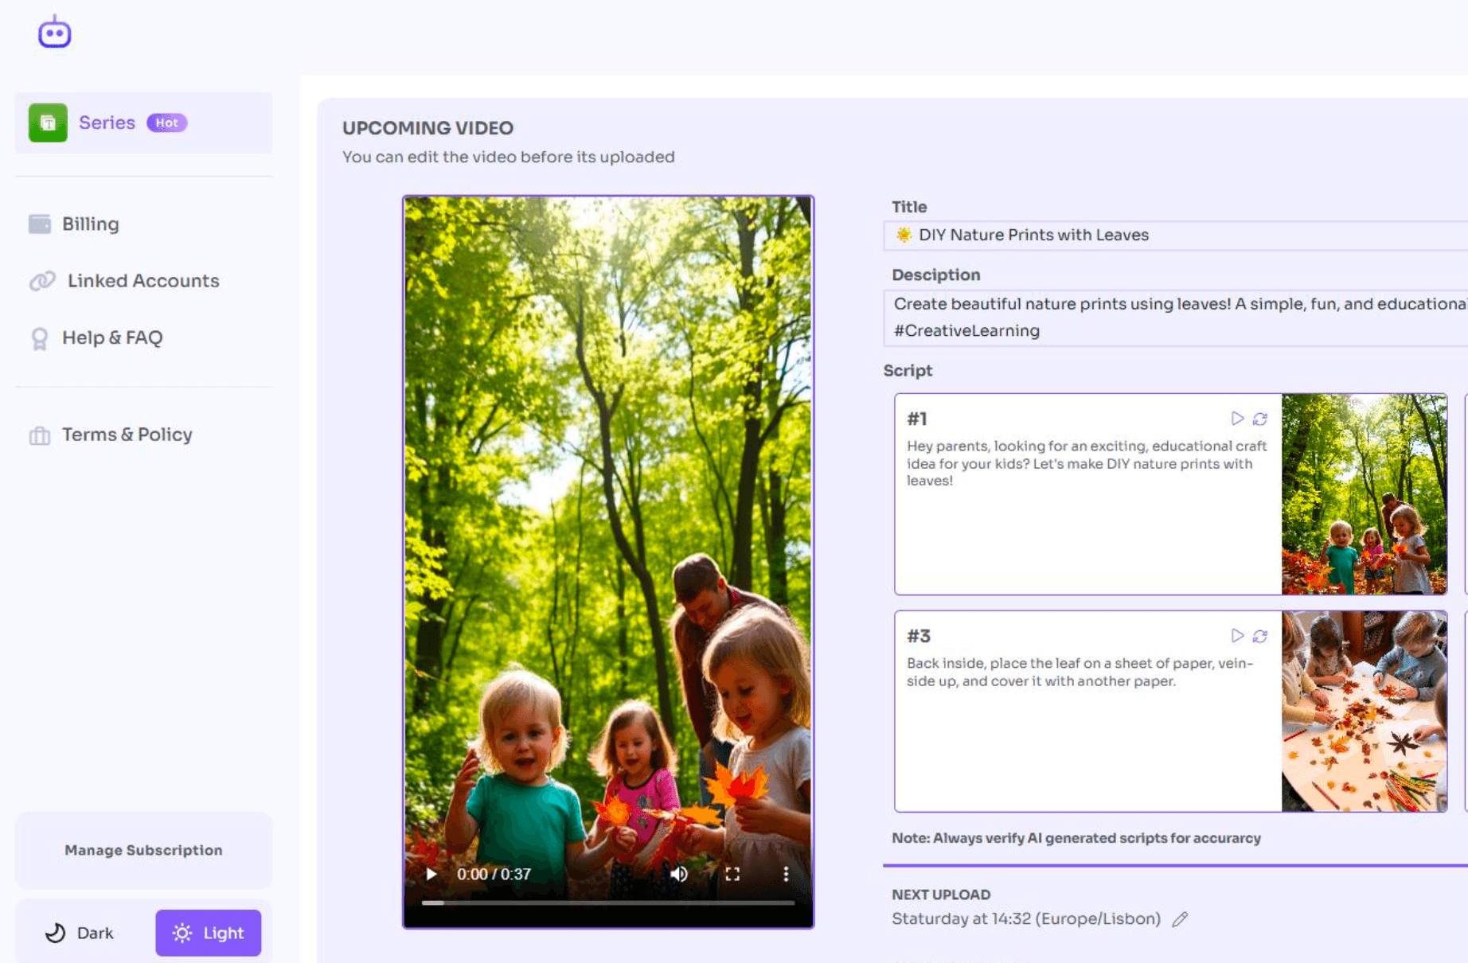Click the robot app logo icon

[x=54, y=32]
